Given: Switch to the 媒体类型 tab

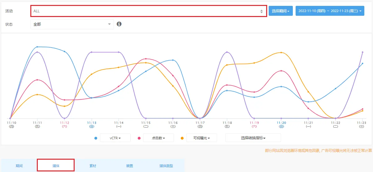Looking at the screenshot, I should pos(166,166).
